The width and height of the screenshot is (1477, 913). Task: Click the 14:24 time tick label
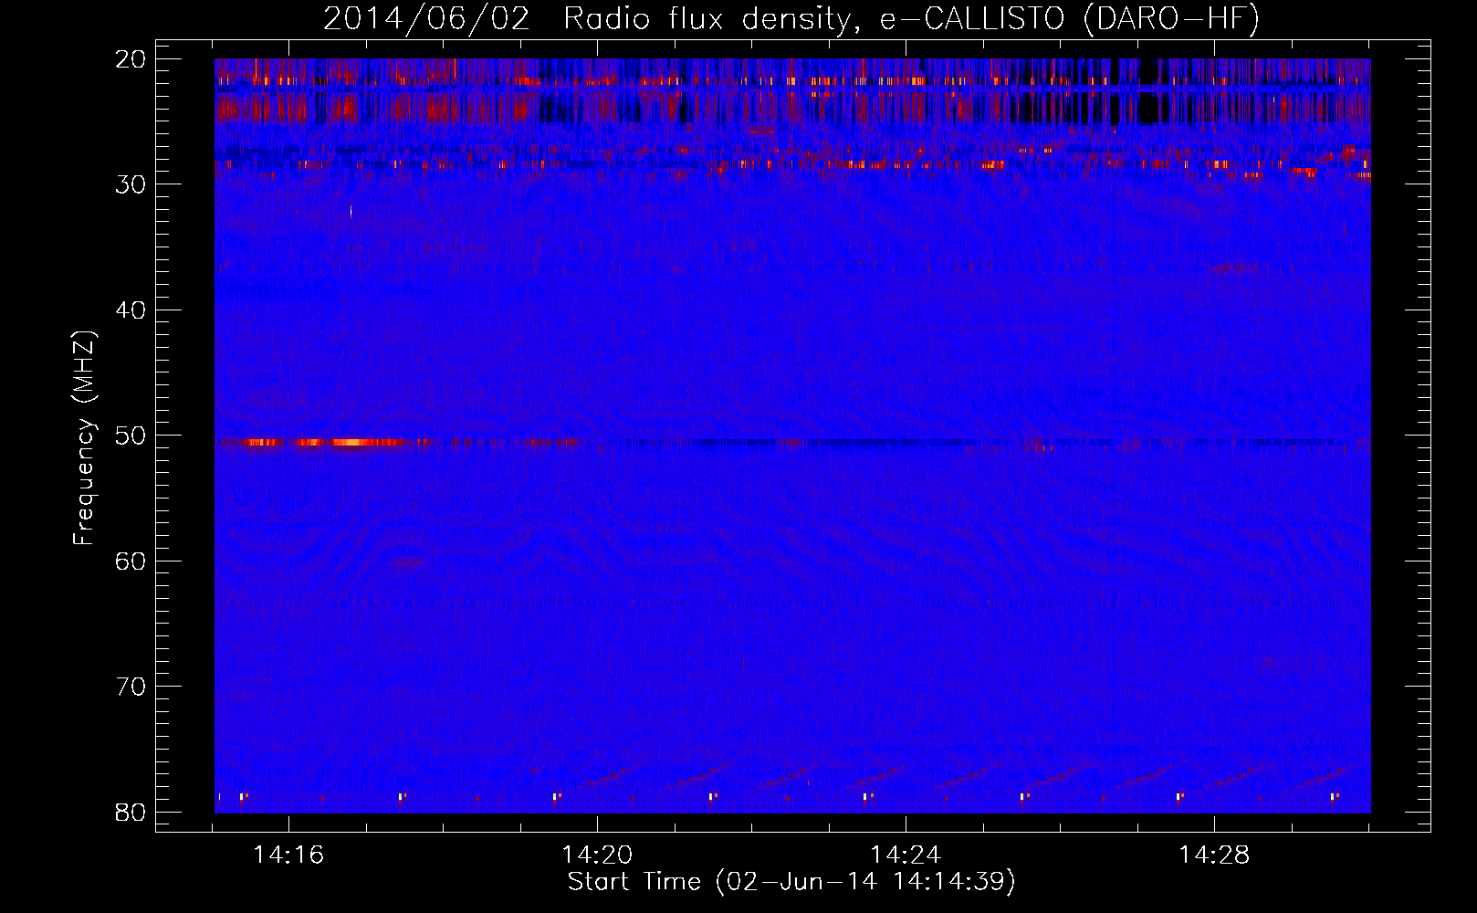906,855
